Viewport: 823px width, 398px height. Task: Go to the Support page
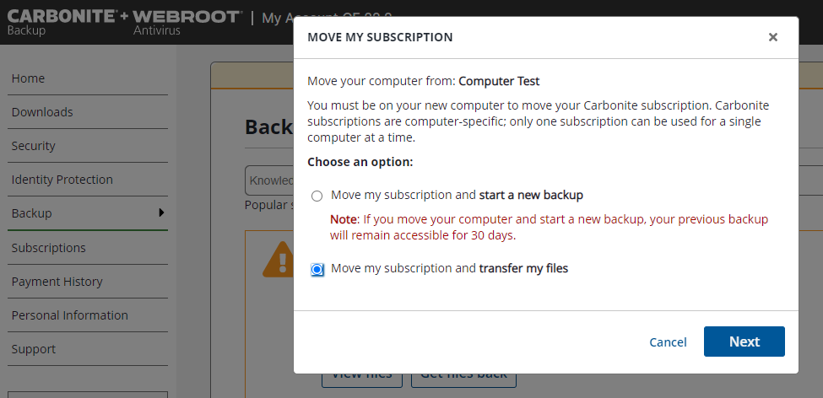click(33, 349)
